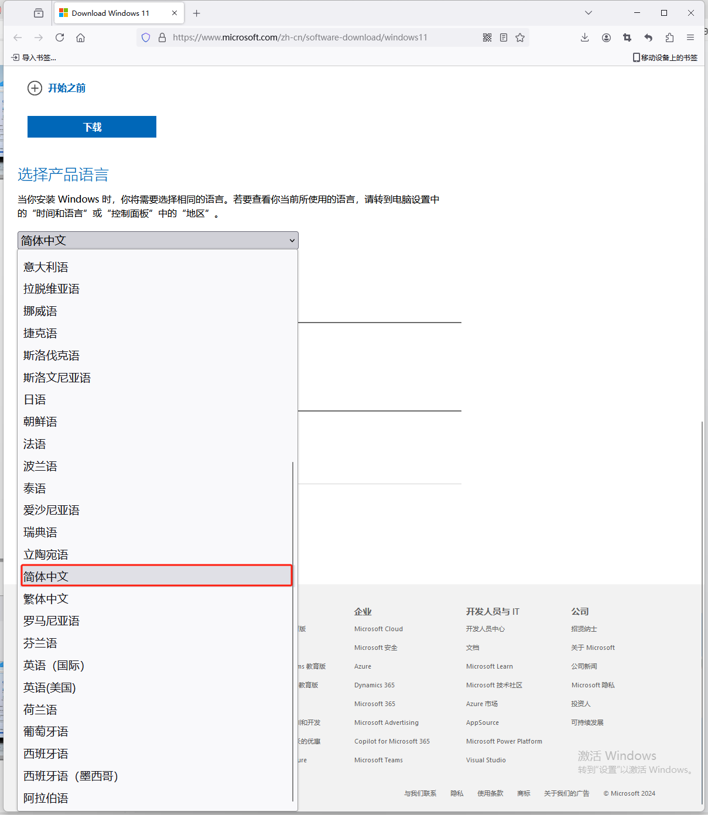The width and height of the screenshot is (708, 815).
Task: Open Dynamics 365 footer link
Action: (374, 685)
